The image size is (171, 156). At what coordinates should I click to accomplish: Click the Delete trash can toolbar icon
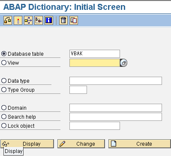pyautogui.click(x=63, y=21)
